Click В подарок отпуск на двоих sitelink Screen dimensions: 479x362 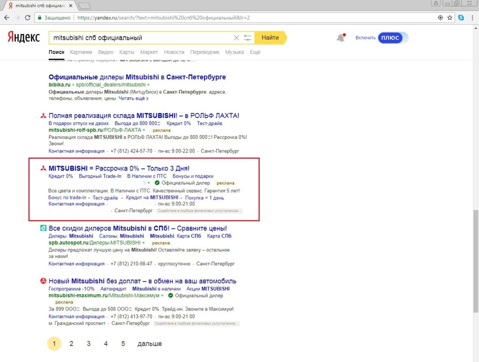79,123
